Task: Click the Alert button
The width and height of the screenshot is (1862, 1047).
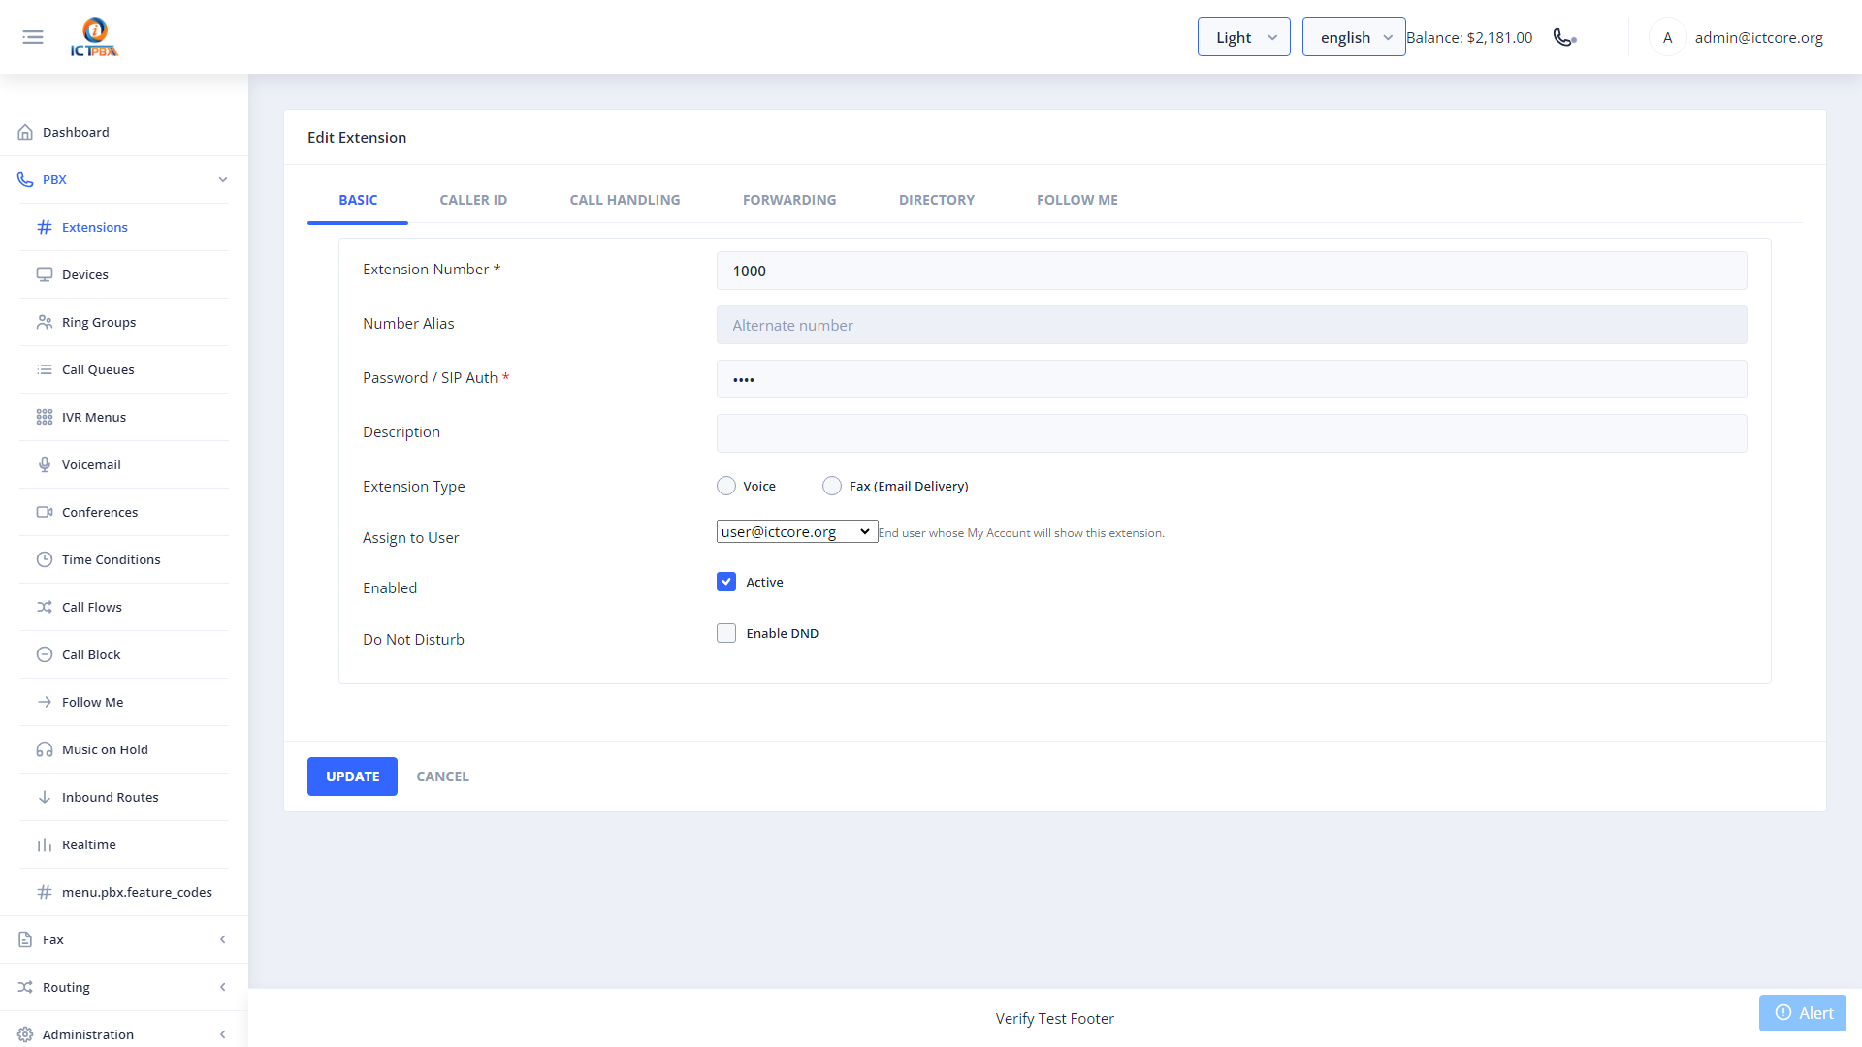Action: pyautogui.click(x=1803, y=1013)
